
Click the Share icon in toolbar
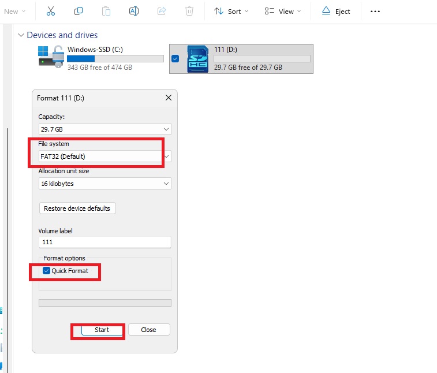162,12
